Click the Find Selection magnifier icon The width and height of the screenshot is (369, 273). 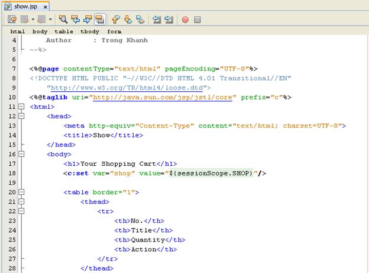pyautogui.click(x=63, y=20)
